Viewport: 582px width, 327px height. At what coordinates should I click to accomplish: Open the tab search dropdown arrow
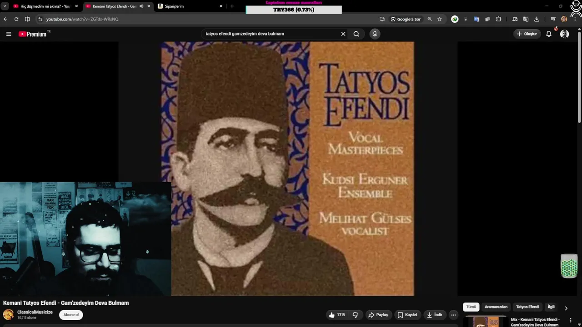pyautogui.click(x=5, y=6)
